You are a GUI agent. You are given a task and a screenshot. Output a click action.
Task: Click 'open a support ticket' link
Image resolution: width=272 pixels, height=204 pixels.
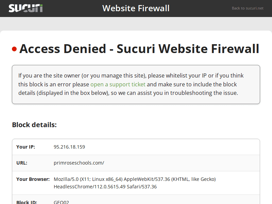click(118, 84)
